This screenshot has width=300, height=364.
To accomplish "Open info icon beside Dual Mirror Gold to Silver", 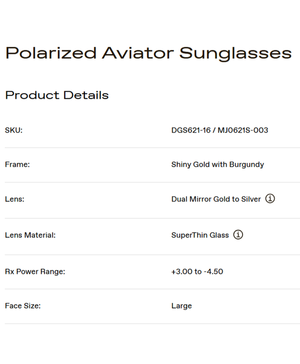I will [x=270, y=199].
